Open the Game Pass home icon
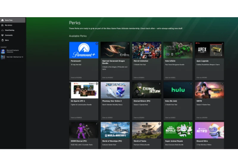 coord(2,20)
